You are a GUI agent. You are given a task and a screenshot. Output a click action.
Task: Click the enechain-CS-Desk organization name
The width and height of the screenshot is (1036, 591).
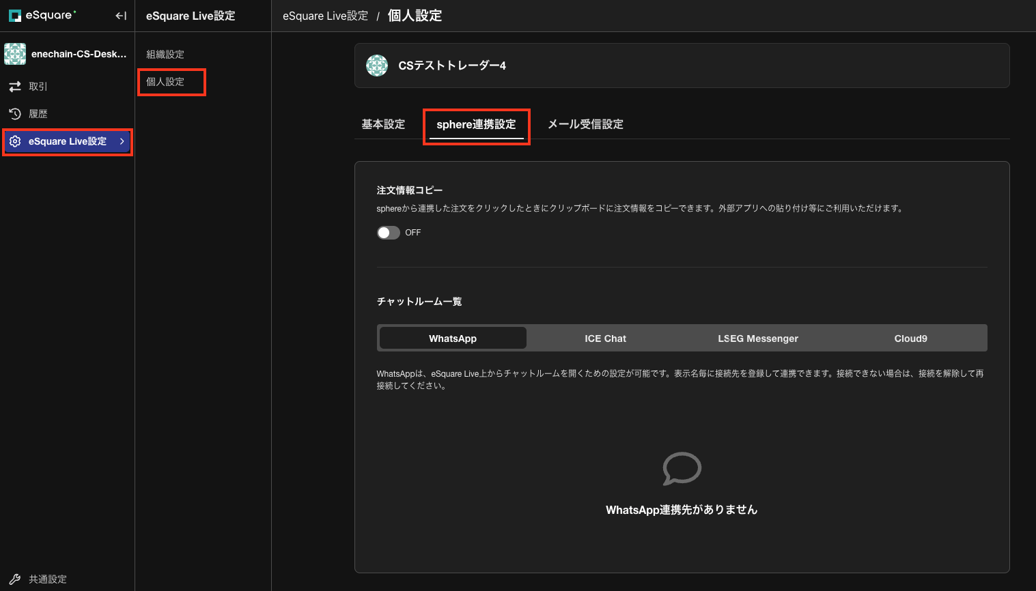(x=79, y=54)
